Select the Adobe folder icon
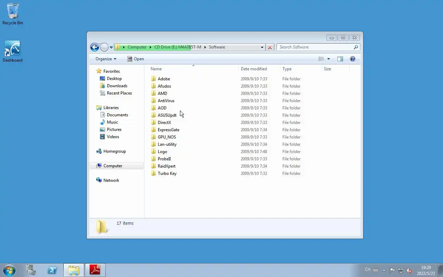Screen dimensions: 443x277 (x=154, y=79)
